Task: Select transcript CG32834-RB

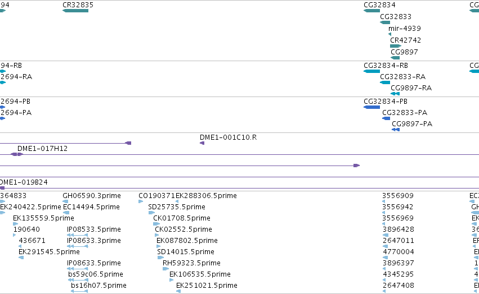Action: coord(372,71)
